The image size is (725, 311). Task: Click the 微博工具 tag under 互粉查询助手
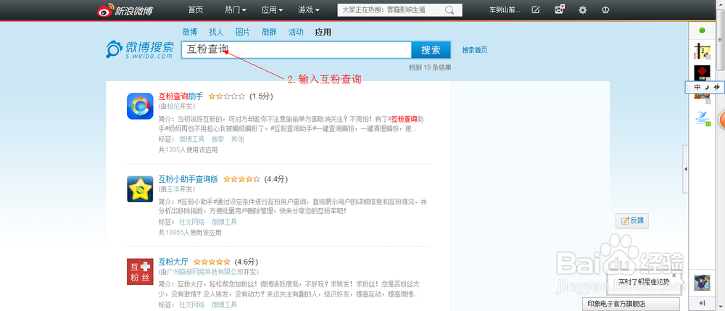[192, 139]
